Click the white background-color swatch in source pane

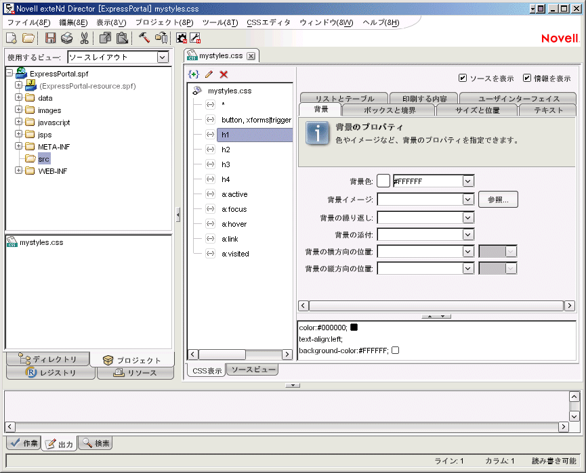tap(396, 350)
